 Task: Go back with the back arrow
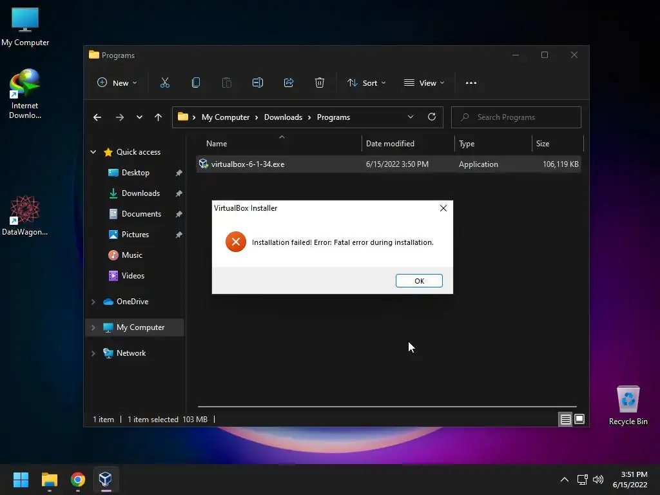pos(97,117)
